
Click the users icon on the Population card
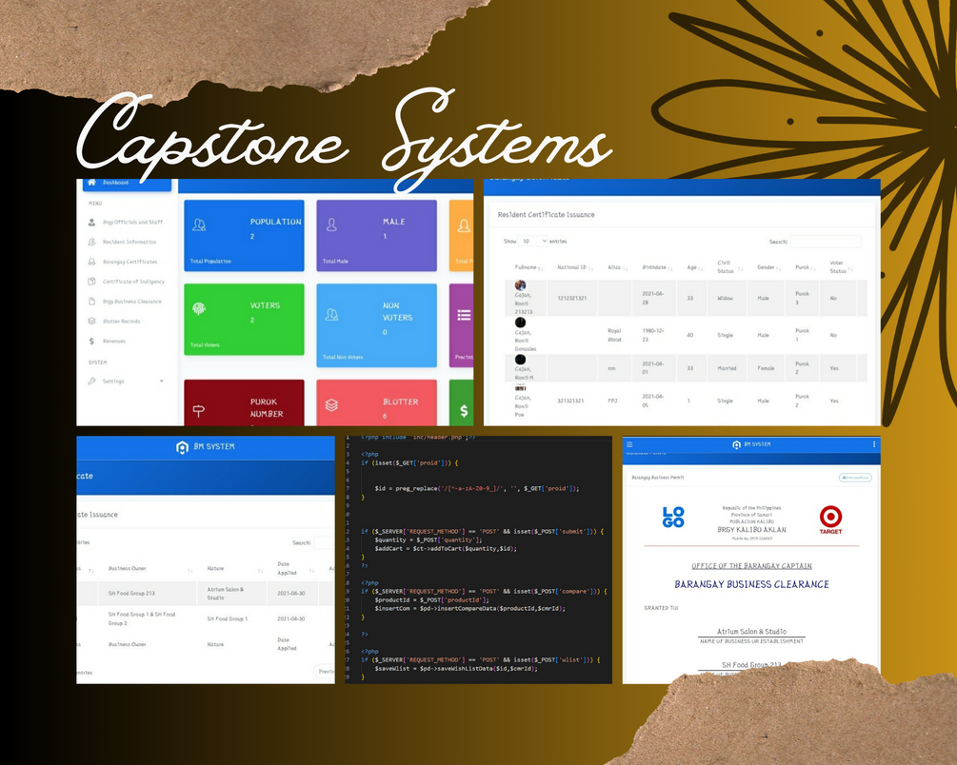pyautogui.click(x=199, y=226)
